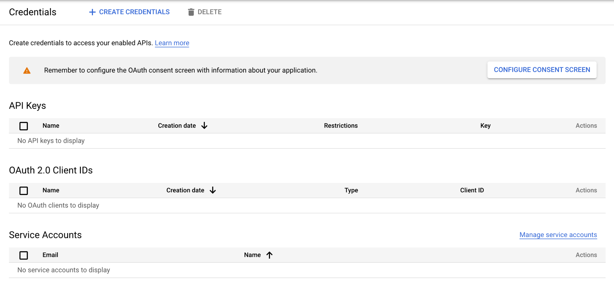The image size is (614, 285).
Task: Sort service accounts by Email column
Action: coord(50,255)
